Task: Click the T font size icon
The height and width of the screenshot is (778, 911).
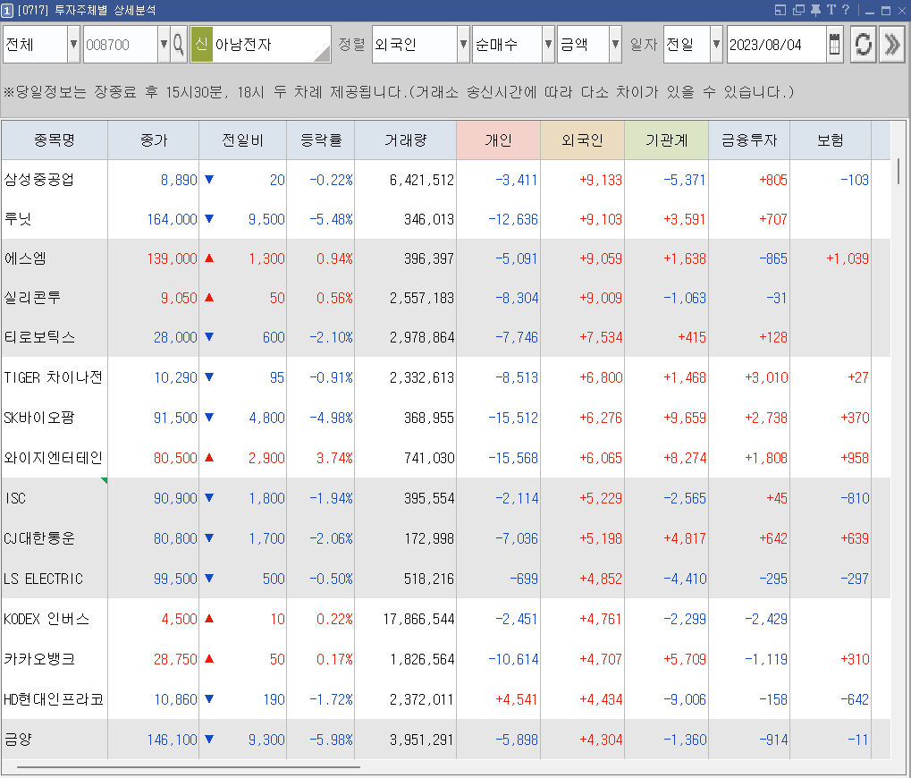Action: (831, 10)
